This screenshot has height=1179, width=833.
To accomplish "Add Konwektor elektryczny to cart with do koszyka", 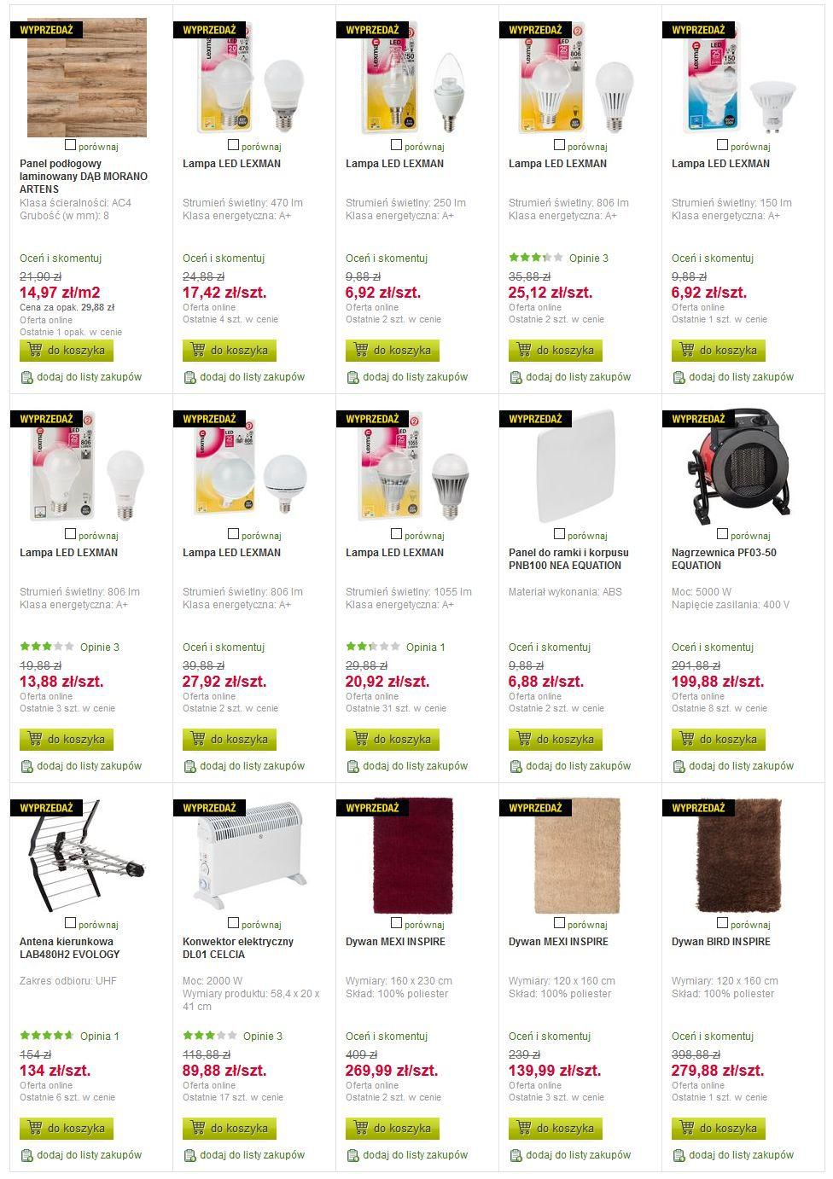I will click(230, 1128).
